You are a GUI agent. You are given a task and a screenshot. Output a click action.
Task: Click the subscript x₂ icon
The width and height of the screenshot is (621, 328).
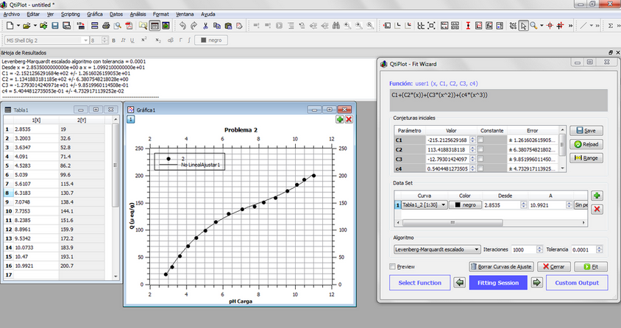(x=158, y=40)
